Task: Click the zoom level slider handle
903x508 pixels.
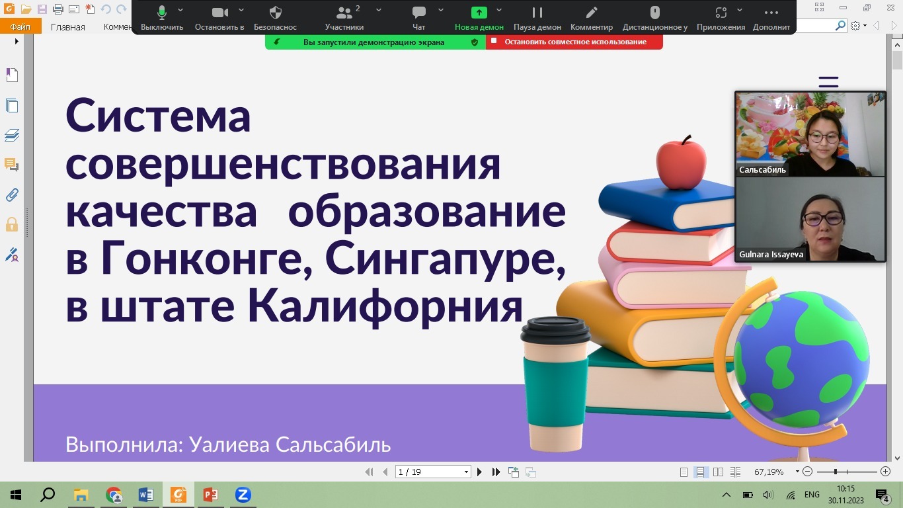Action: tap(836, 472)
